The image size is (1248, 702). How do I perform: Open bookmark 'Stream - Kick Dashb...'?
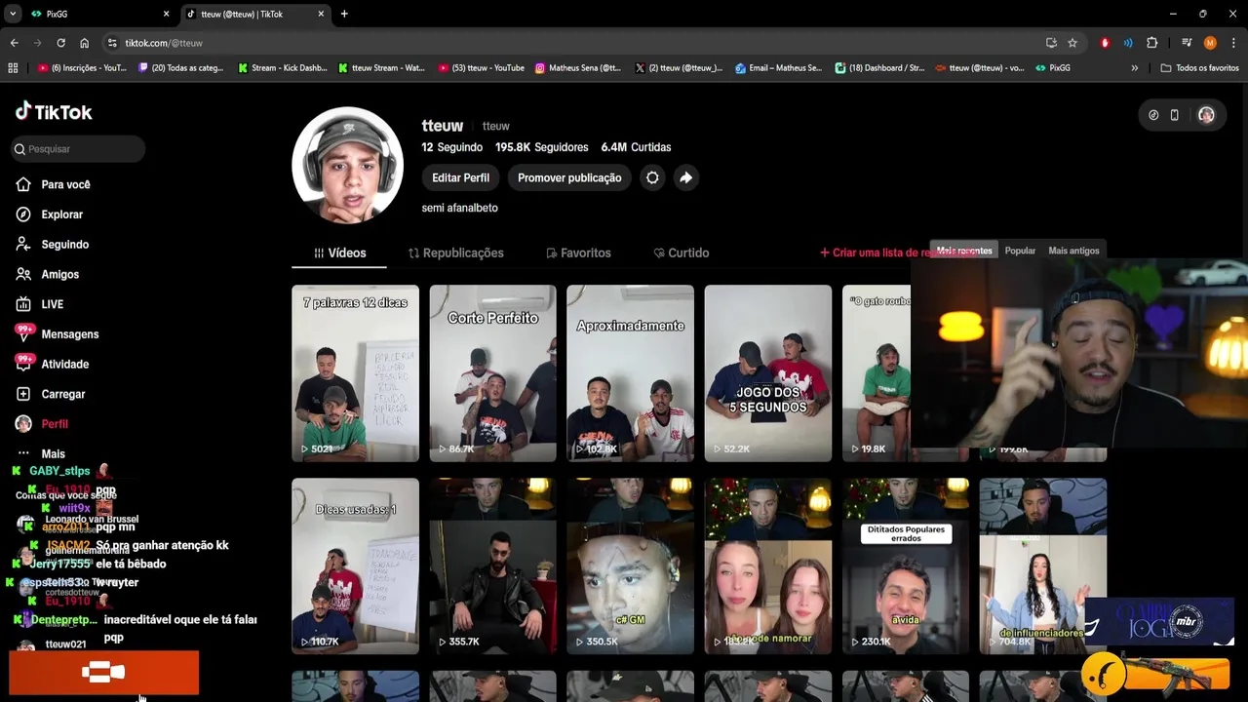(x=283, y=68)
